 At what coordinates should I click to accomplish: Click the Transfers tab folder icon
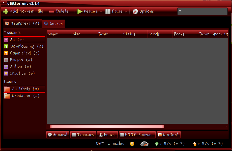click(x=7, y=23)
